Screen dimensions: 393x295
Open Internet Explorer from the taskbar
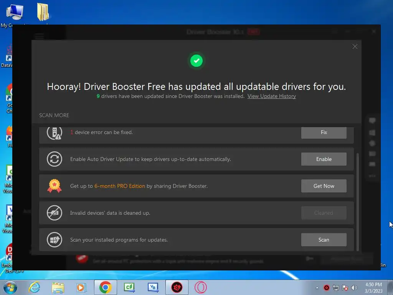pyautogui.click(x=34, y=287)
